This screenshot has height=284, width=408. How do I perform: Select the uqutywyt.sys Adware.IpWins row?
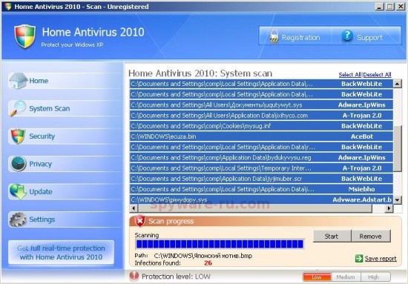click(x=261, y=105)
